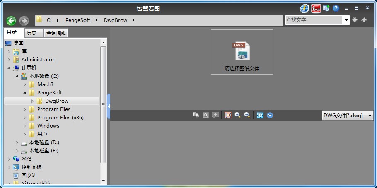Select 本地磁盘 (E:) in the tree
This screenshot has width=377, height=188.
(44, 151)
